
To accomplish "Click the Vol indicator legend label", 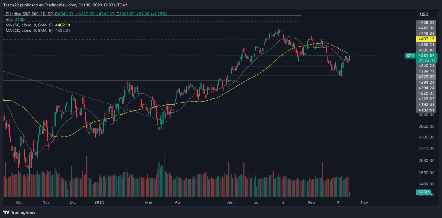I will pos(9,20).
